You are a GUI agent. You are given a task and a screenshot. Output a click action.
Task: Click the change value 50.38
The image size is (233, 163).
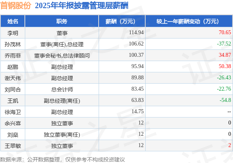225,66
